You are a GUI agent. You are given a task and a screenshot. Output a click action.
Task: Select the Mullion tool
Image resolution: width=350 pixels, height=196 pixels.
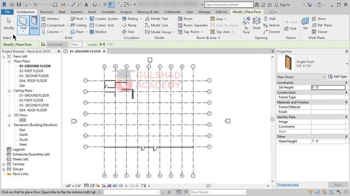pos(98,32)
